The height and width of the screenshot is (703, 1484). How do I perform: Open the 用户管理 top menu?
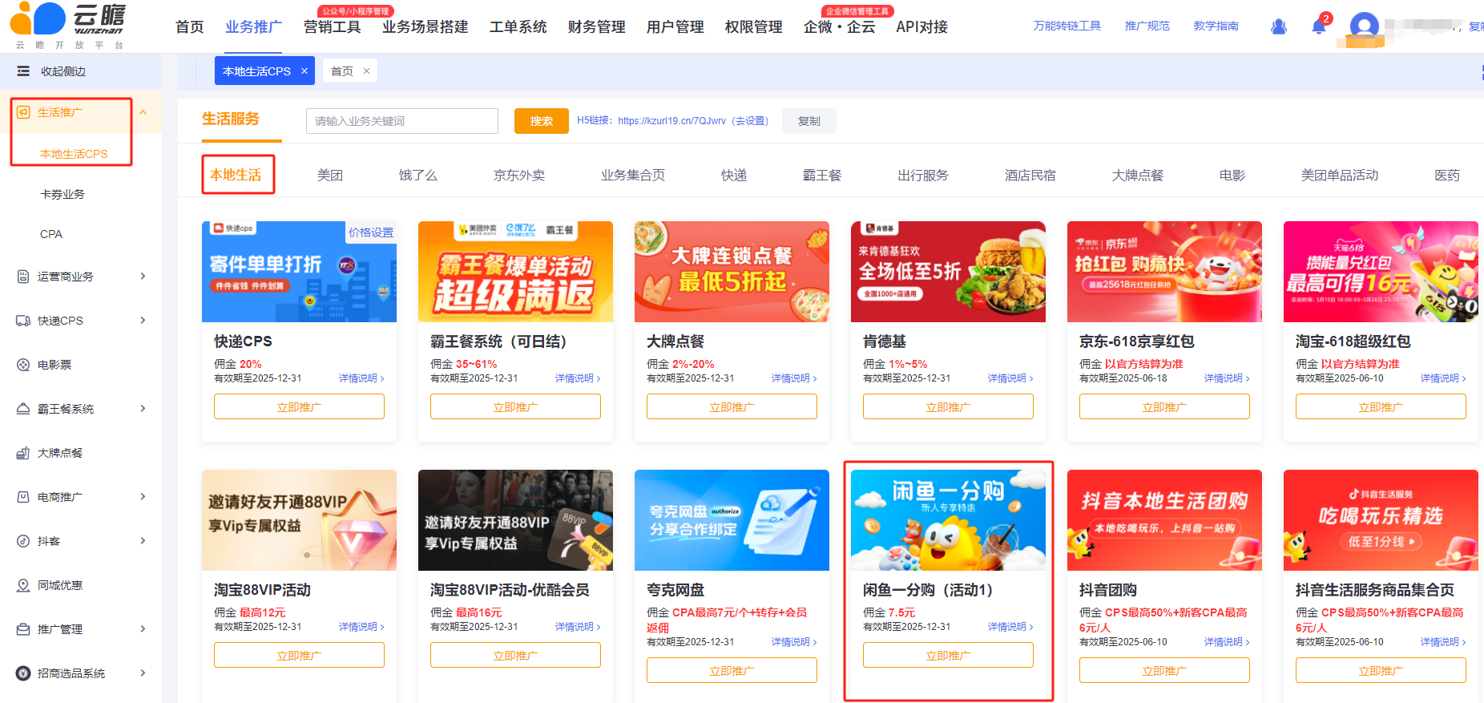(675, 27)
